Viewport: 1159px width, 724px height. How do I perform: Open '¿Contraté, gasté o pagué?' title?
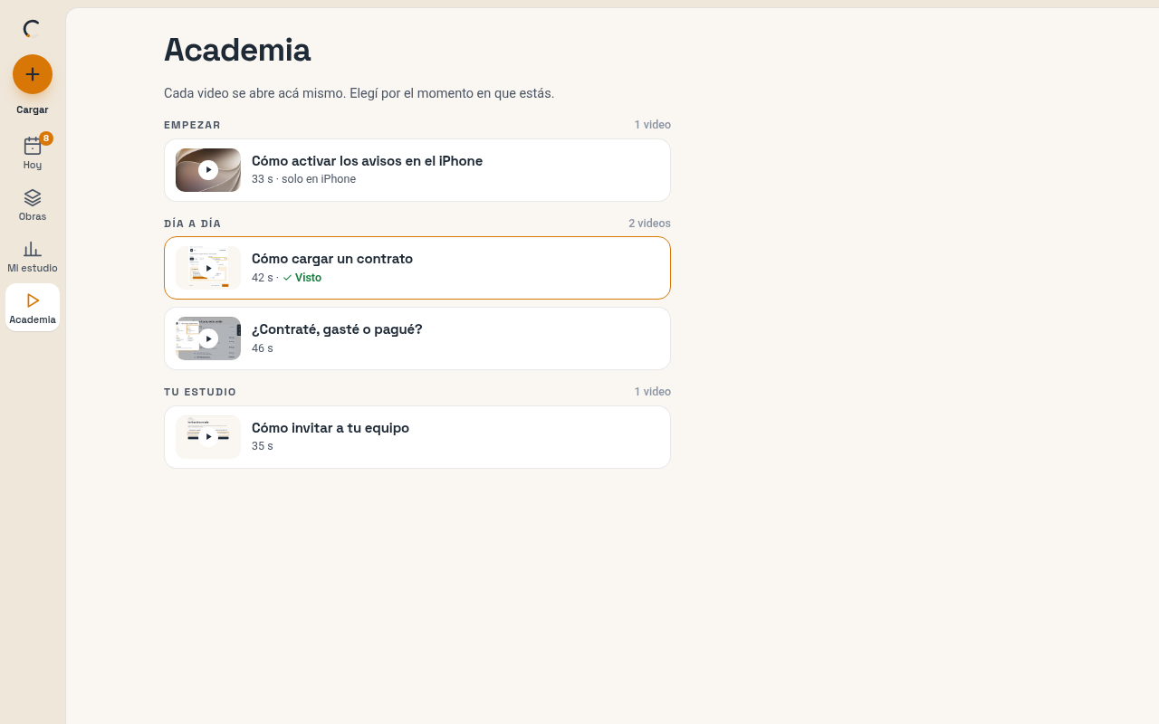337,329
